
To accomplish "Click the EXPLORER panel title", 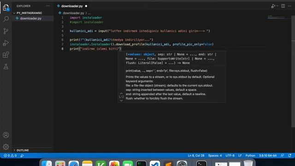I will (24, 6).
